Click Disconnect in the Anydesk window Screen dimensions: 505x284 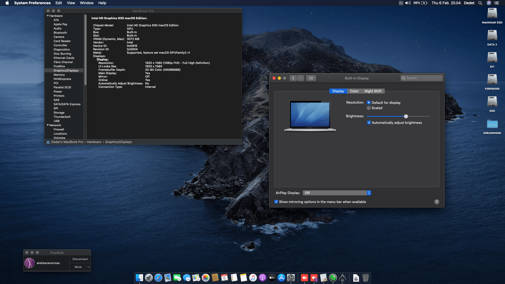[x=80, y=259]
